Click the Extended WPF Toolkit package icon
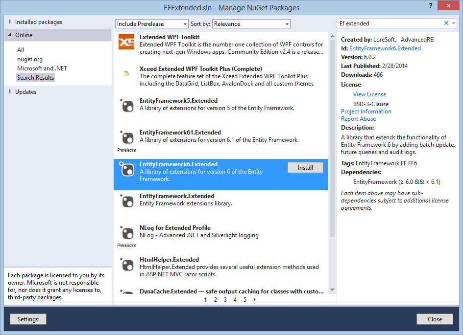Image resolution: width=463 pixels, height=335 pixels. tap(126, 42)
